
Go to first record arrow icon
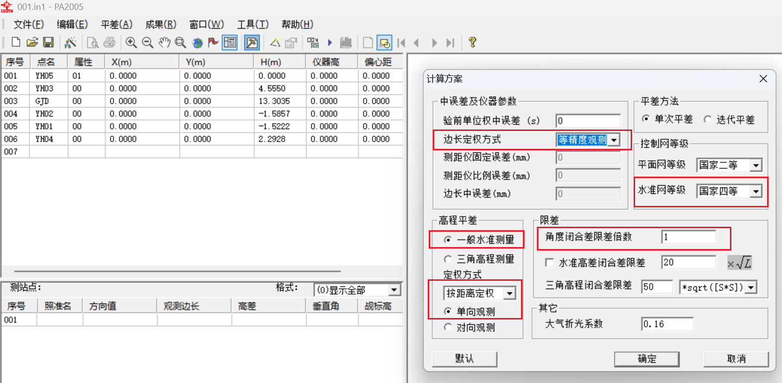401,43
